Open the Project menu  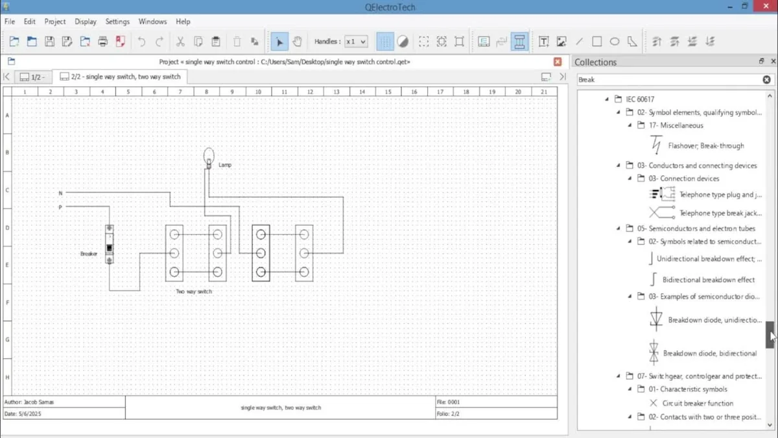coord(54,21)
